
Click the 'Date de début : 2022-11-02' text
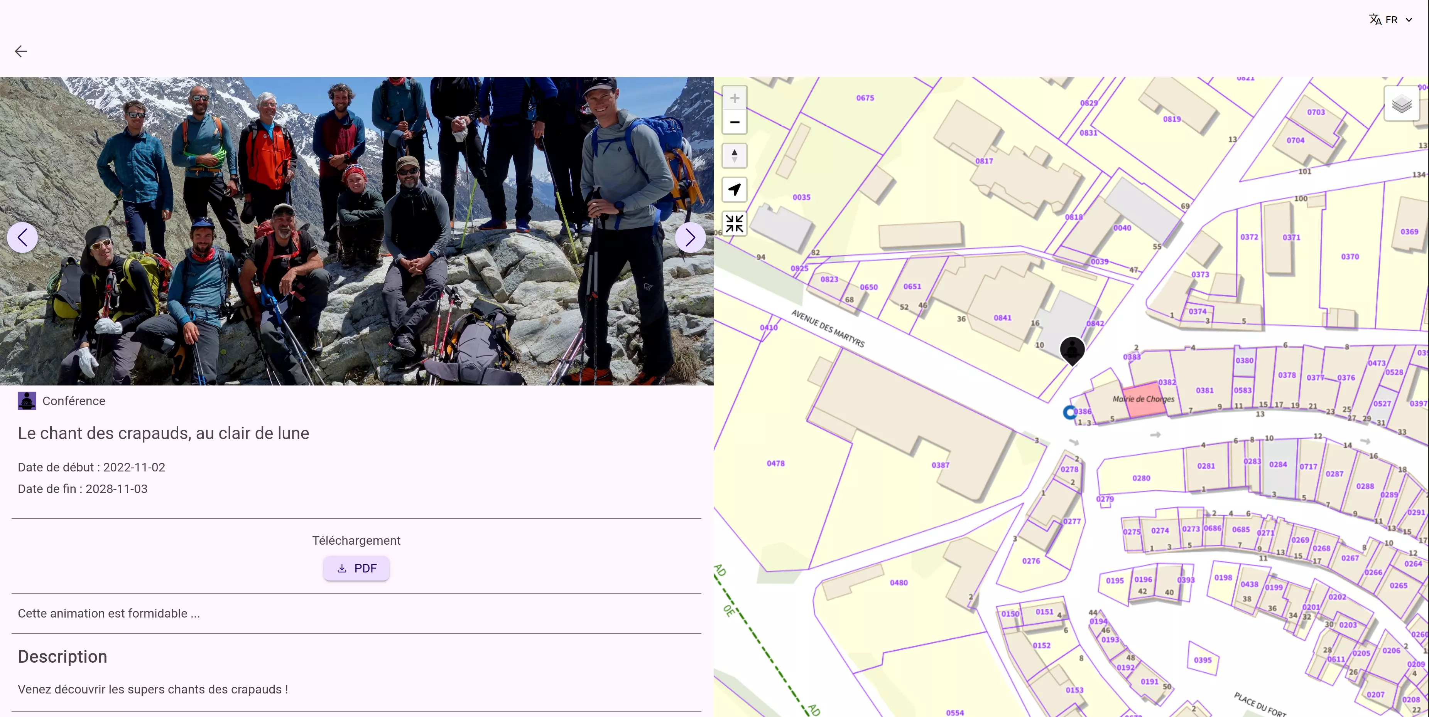pyautogui.click(x=91, y=467)
